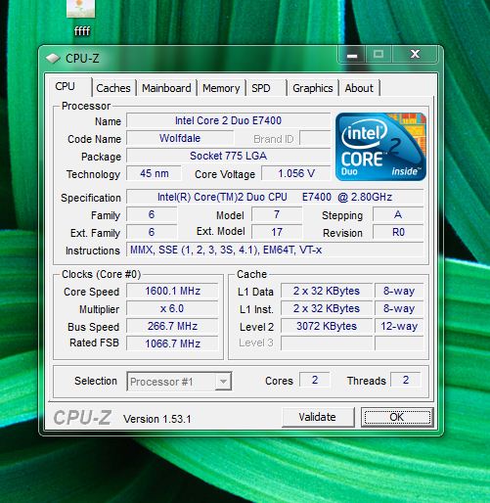Click the Level 2 12-way value
Viewport: 490px width, 503px height.
coord(399,326)
